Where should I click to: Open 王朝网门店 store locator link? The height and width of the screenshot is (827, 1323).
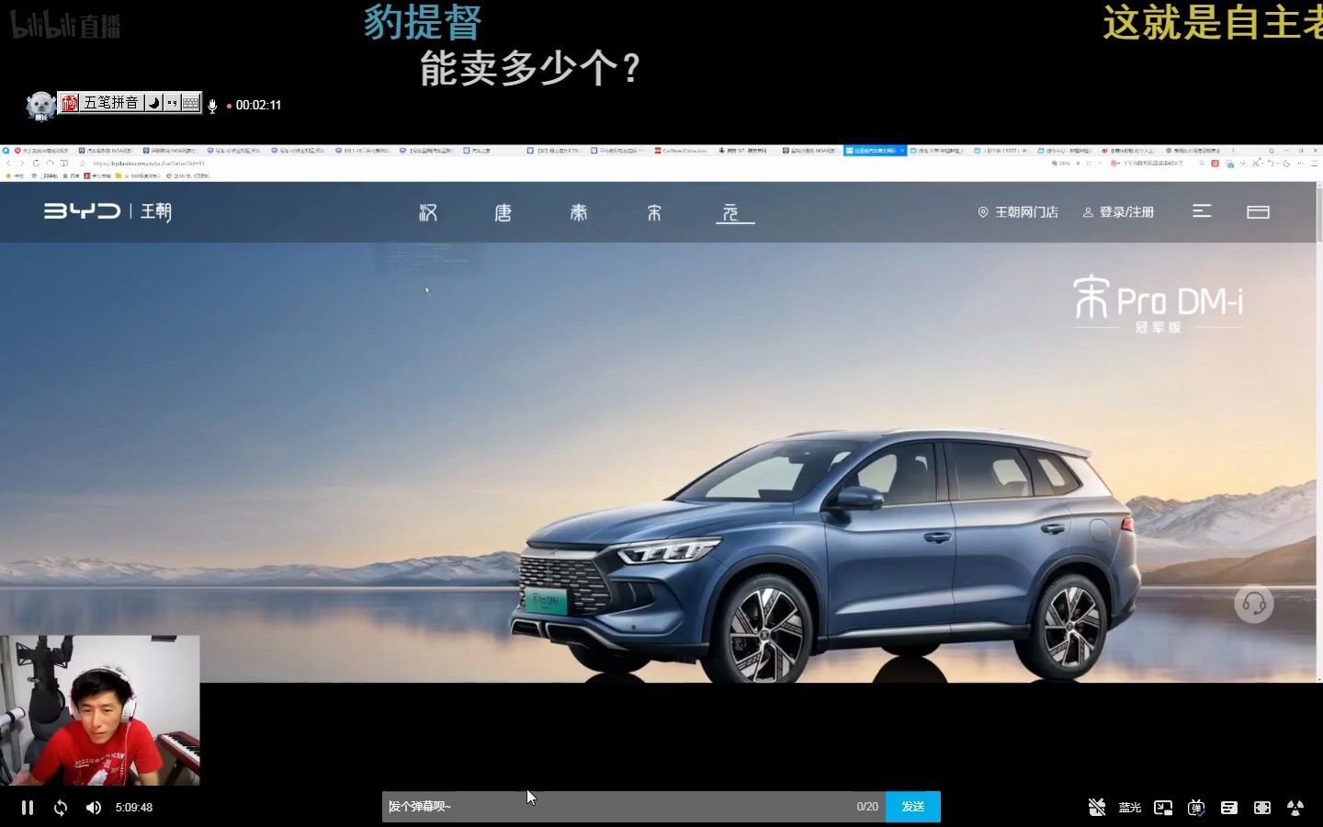(x=1018, y=212)
